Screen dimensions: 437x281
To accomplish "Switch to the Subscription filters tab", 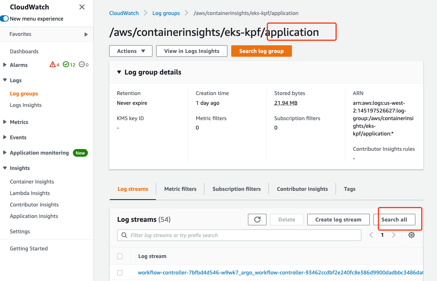I will pos(237,189).
